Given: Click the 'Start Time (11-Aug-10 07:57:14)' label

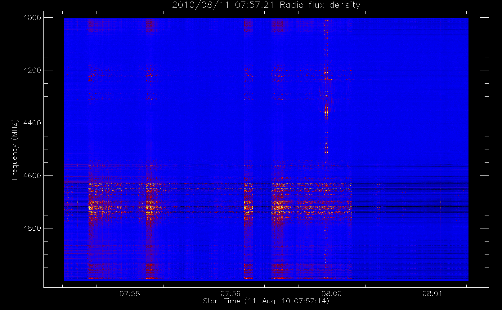Looking at the screenshot, I should (266, 301).
